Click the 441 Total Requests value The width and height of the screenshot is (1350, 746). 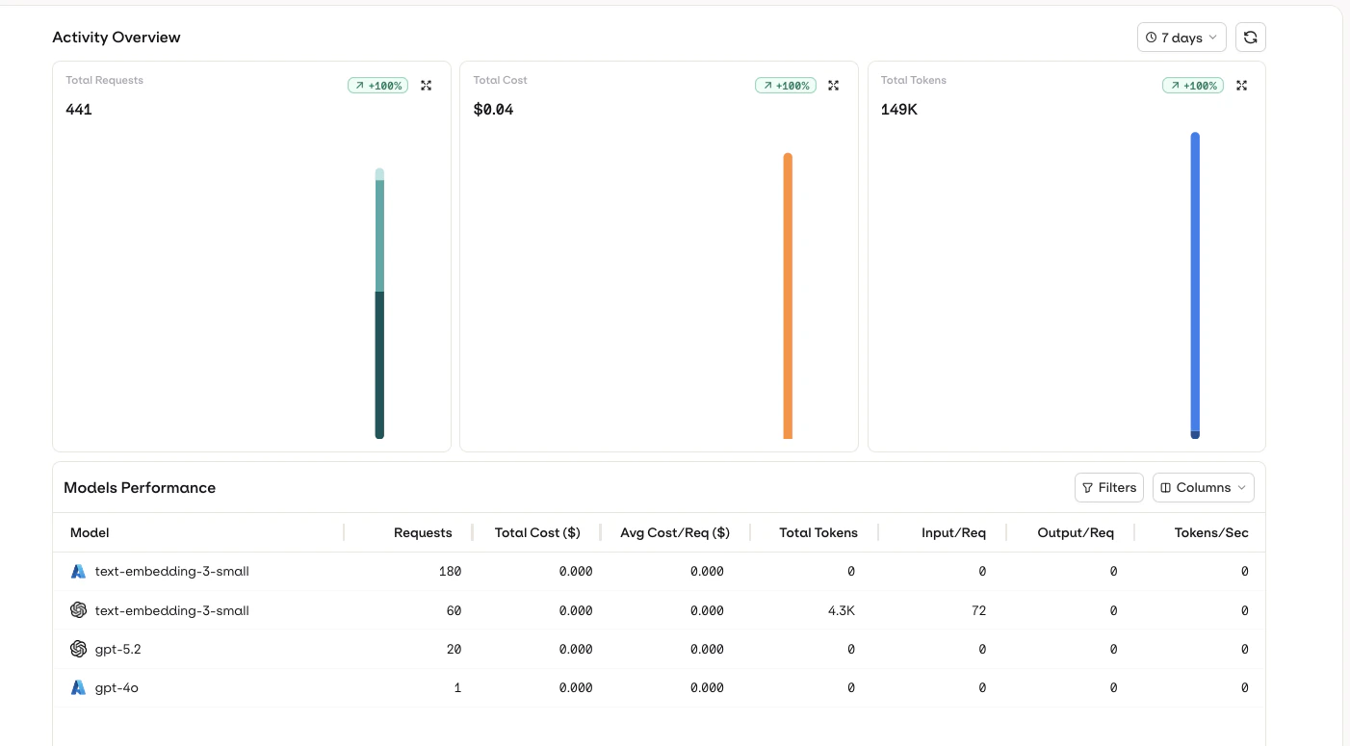(79, 110)
